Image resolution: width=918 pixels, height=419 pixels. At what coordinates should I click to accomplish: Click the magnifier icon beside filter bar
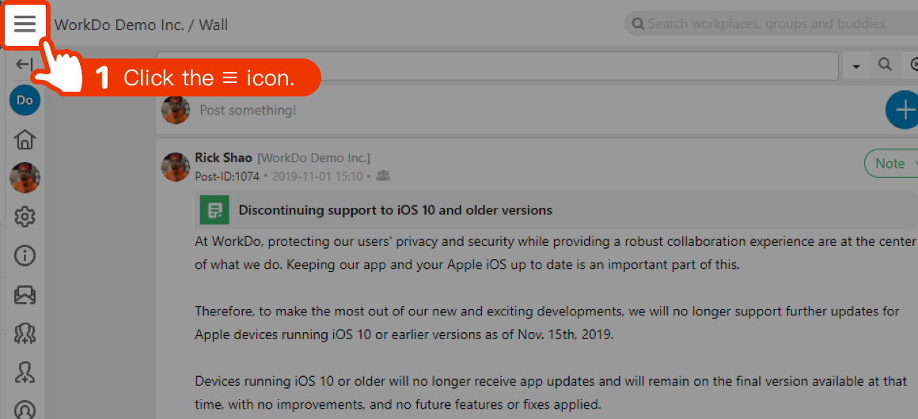point(885,64)
